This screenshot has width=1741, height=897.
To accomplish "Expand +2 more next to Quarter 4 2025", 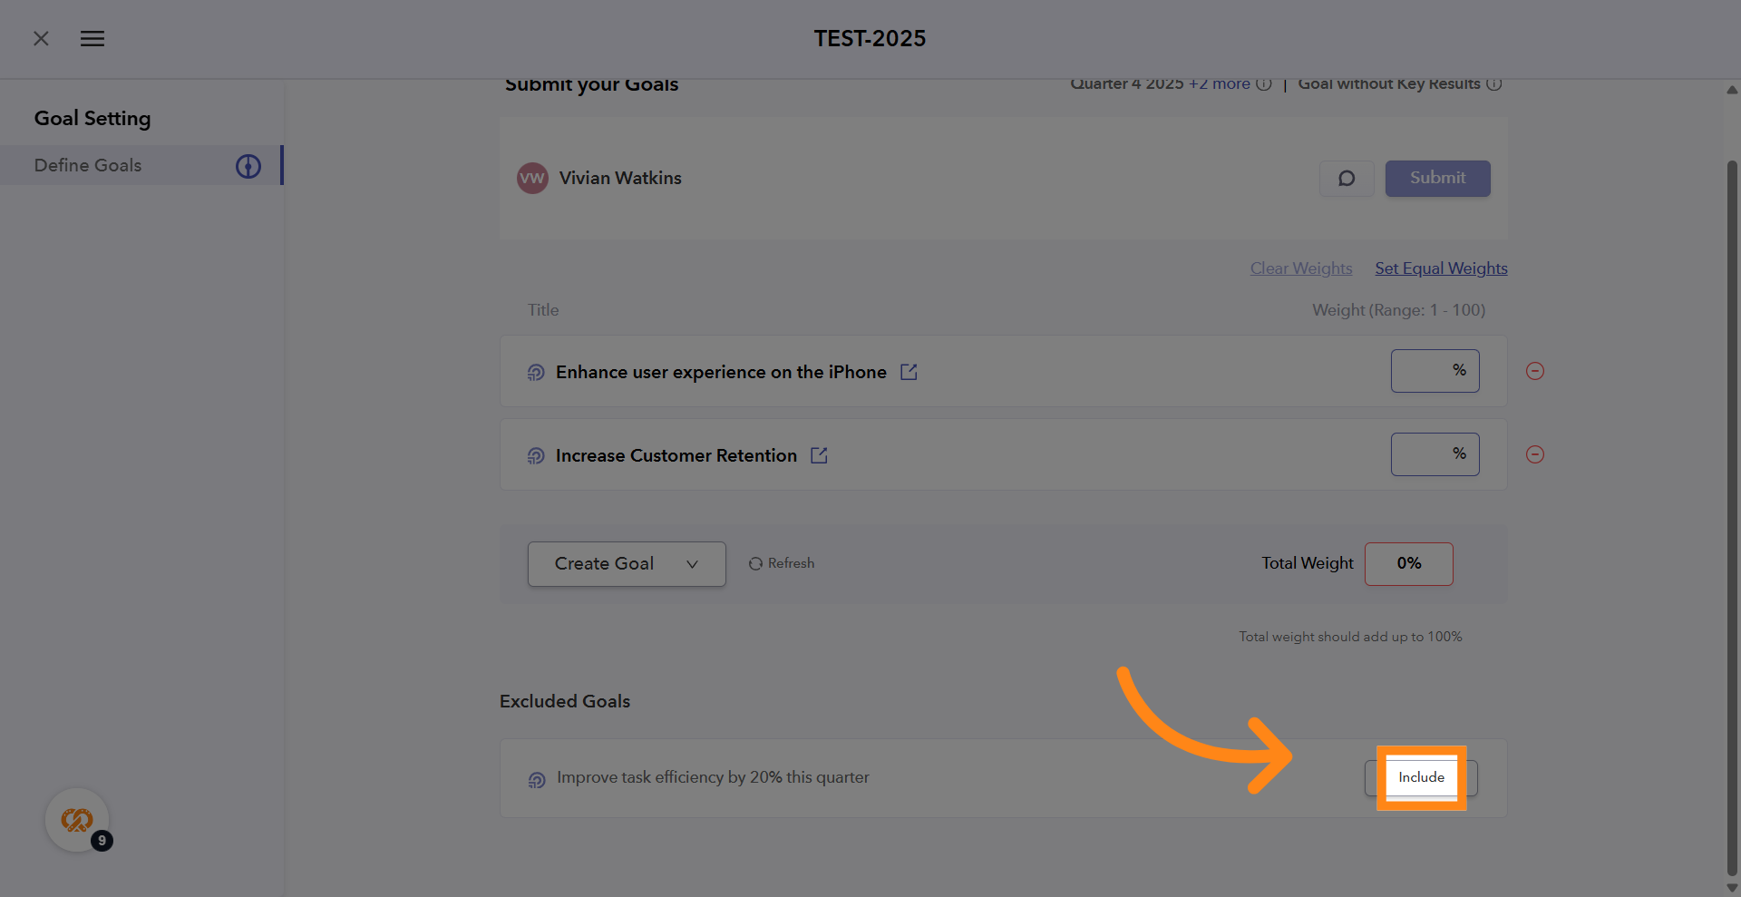I will [1219, 83].
